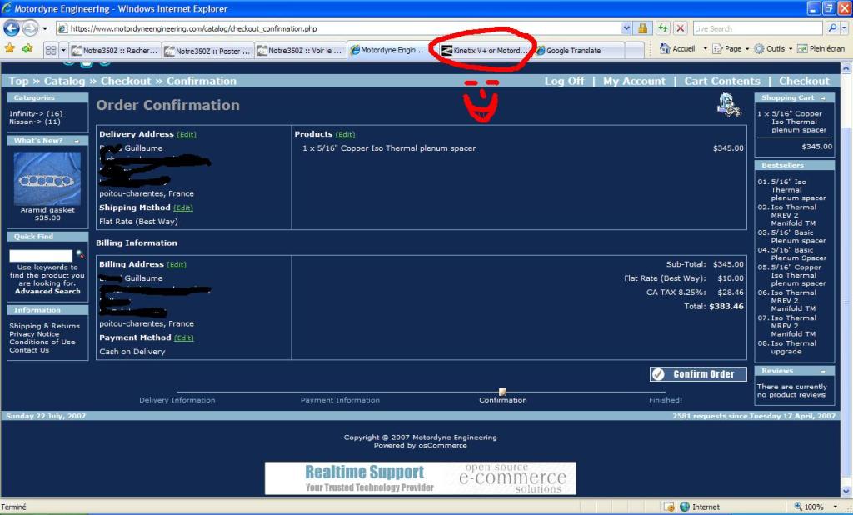The width and height of the screenshot is (853, 515).
Task: Click the Add to Favorites icon
Action: pos(27,49)
